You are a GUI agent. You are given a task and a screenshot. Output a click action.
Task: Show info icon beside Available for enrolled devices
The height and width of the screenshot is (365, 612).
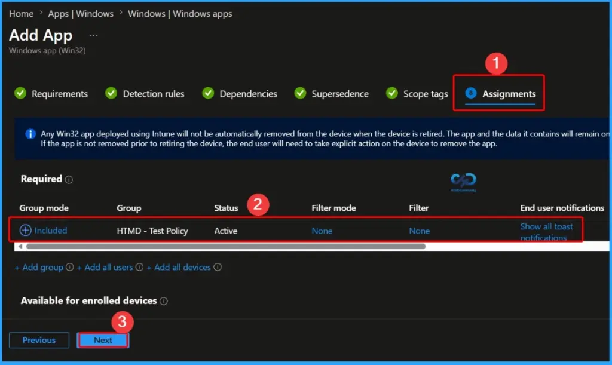click(x=164, y=302)
